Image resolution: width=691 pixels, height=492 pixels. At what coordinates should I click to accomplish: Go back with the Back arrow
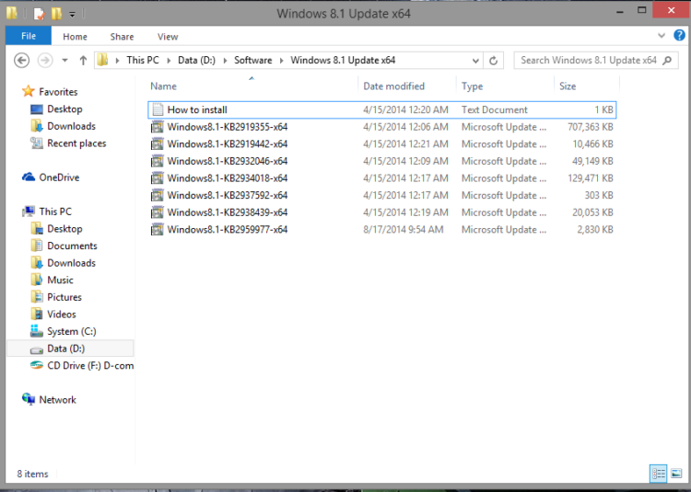pos(21,61)
